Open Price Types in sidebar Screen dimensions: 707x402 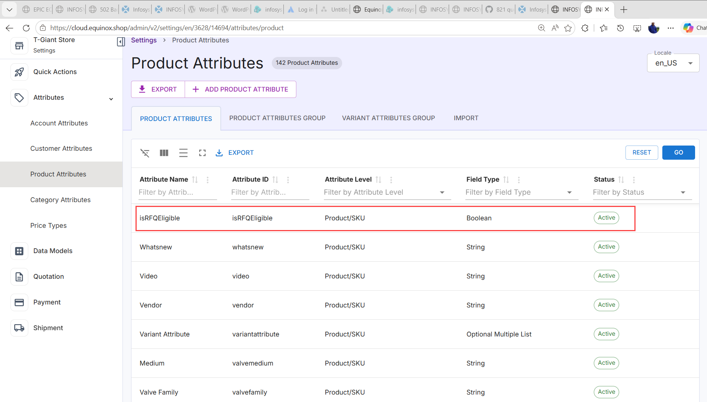click(x=48, y=226)
